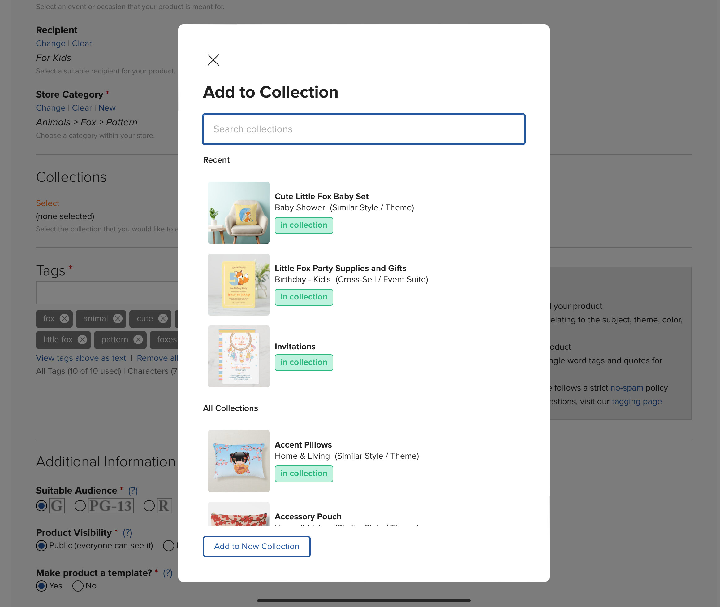Remove the pattern tag
The width and height of the screenshot is (720, 607).
coord(138,340)
